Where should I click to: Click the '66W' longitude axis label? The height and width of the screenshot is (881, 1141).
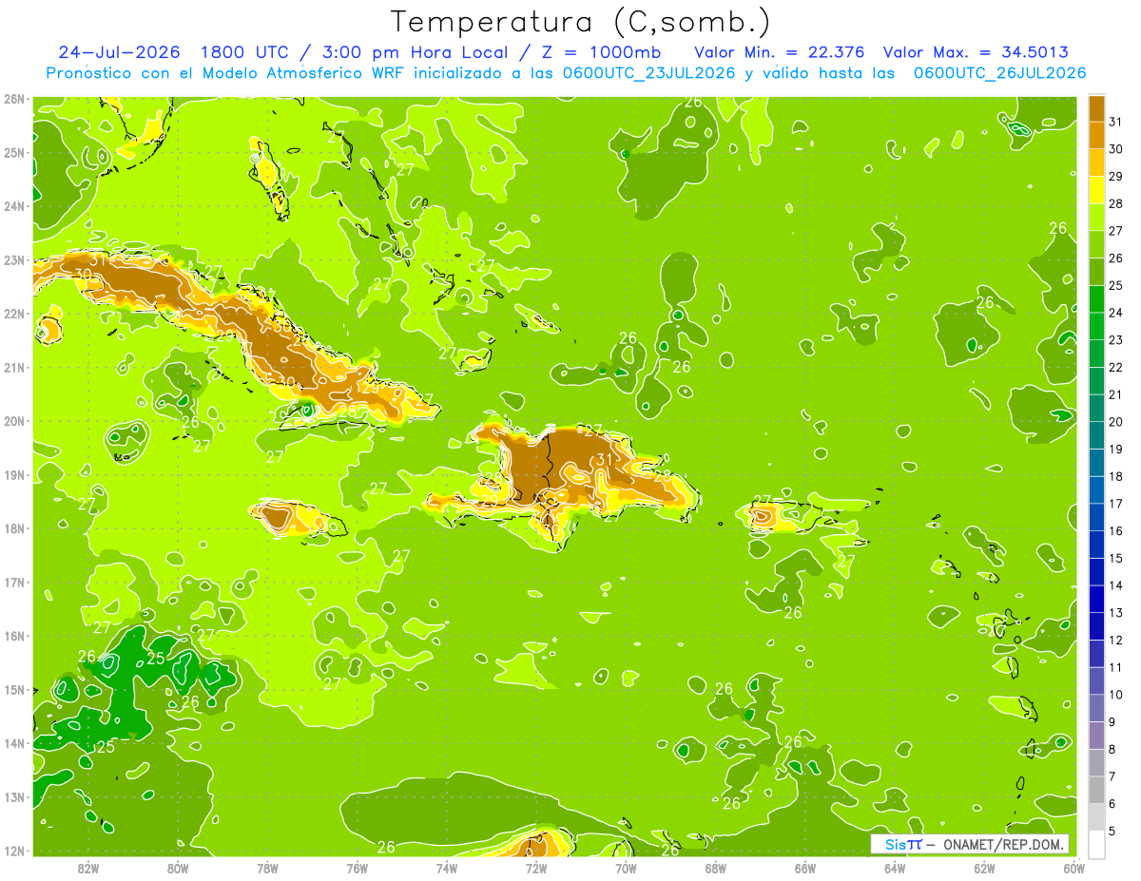coord(804,869)
